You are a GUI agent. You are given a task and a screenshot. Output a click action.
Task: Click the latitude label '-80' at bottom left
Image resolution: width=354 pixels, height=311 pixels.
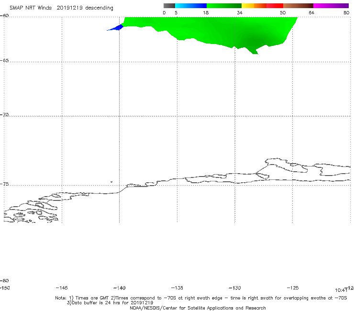pos(4,280)
